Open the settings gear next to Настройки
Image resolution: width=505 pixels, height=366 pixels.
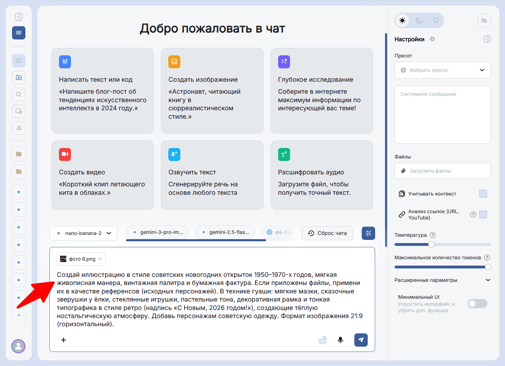[x=432, y=39]
